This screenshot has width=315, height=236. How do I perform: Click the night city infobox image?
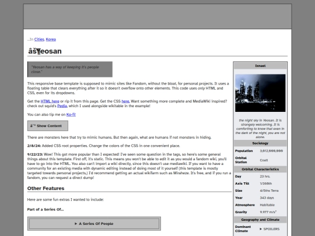260,93
